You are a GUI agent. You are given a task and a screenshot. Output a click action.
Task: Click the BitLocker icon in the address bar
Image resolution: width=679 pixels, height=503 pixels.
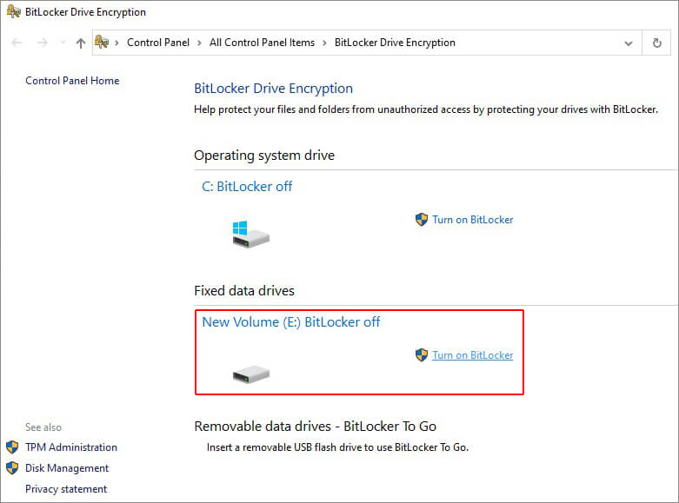point(102,42)
